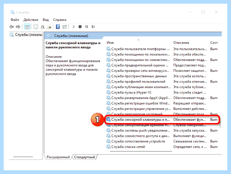Switch to the Стандартный tab

[x=85, y=157]
